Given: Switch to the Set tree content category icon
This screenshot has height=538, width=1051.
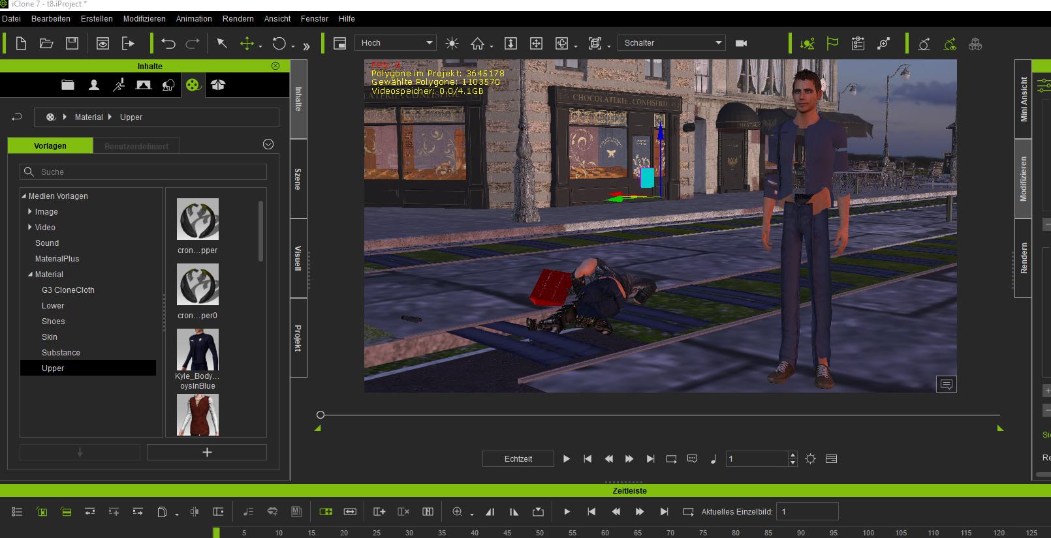Looking at the screenshot, I should (168, 85).
